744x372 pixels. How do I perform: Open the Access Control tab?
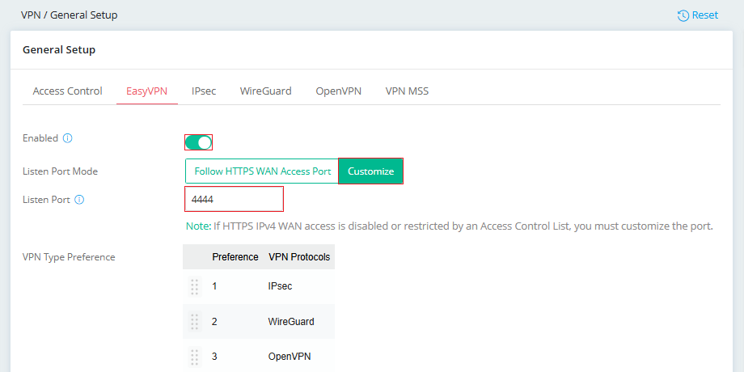(x=67, y=91)
